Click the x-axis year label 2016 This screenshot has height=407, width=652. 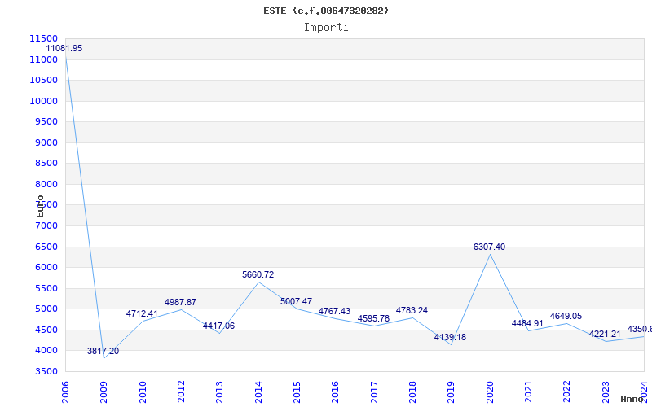coord(335,392)
